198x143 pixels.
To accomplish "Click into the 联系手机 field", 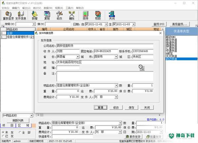I will click(x=143, y=51).
